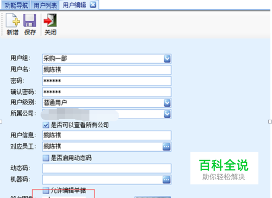272x198 pixels.
Task: Click the 保存 (save) floppy disk icon
Action: [30, 20]
